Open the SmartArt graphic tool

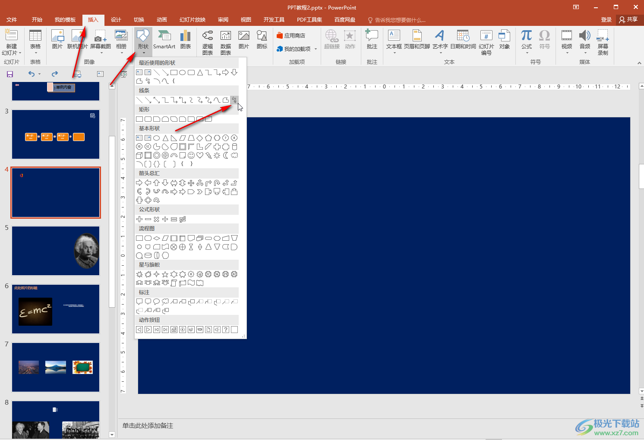(x=164, y=40)
